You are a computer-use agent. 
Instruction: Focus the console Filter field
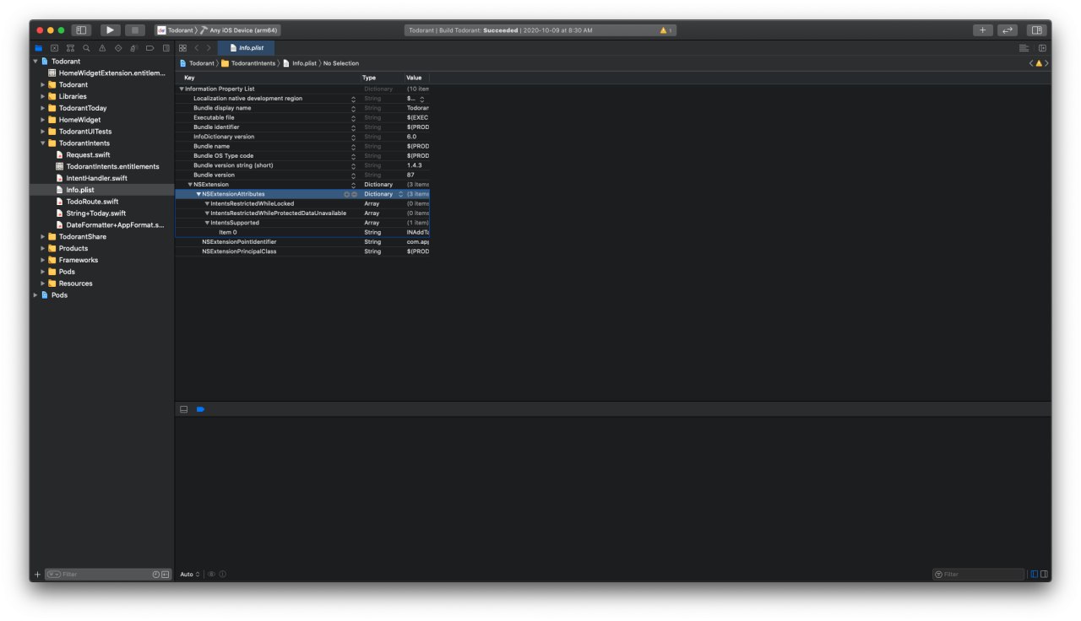(978, 575)
